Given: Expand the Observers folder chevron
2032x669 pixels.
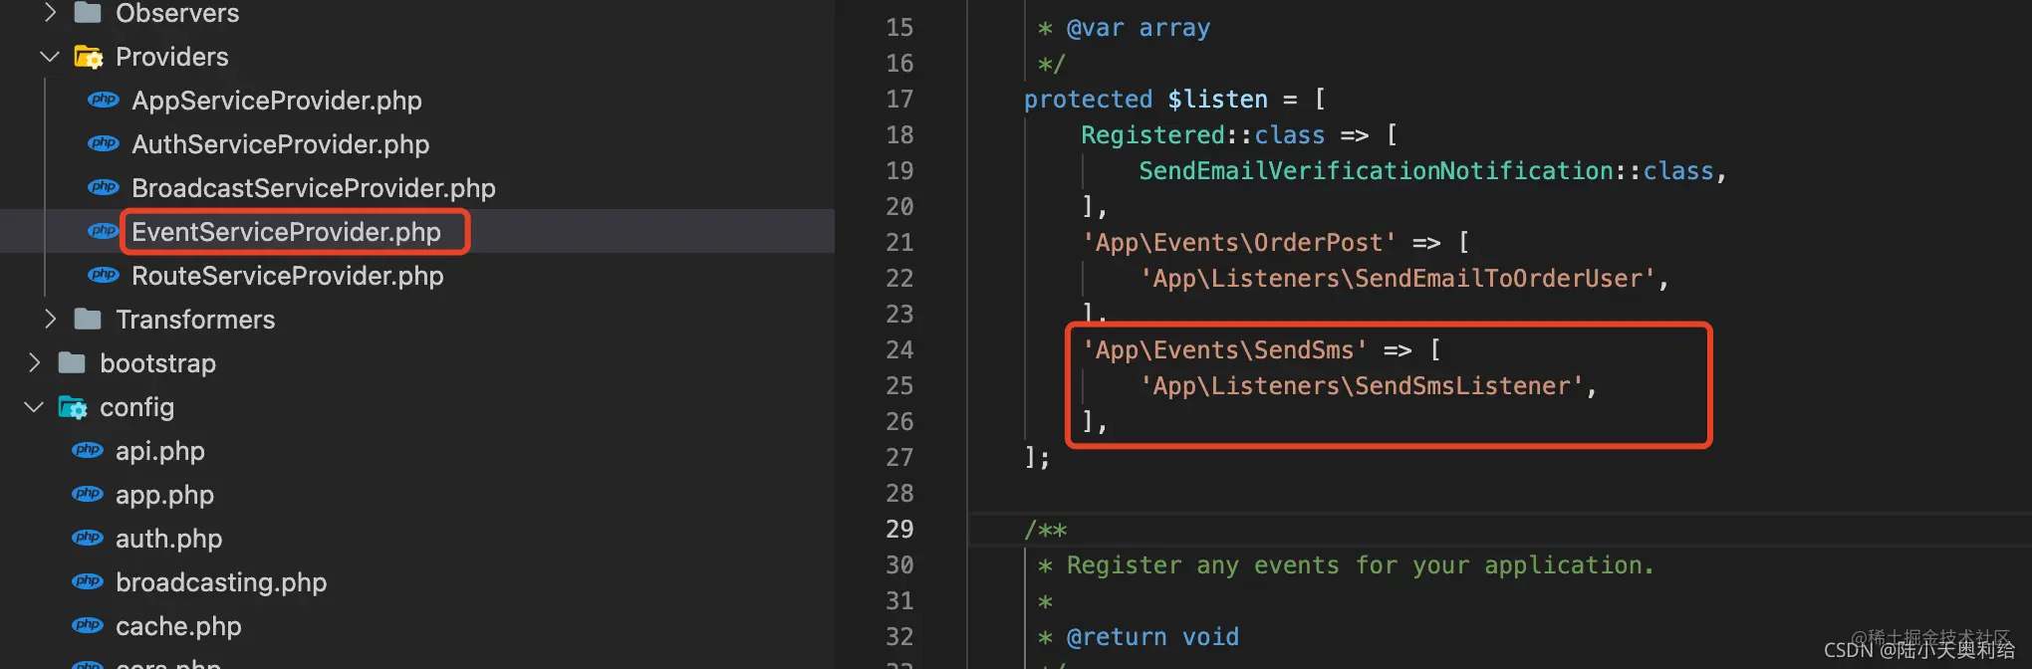Looking at the screenshot, I should tap(50, 13).
